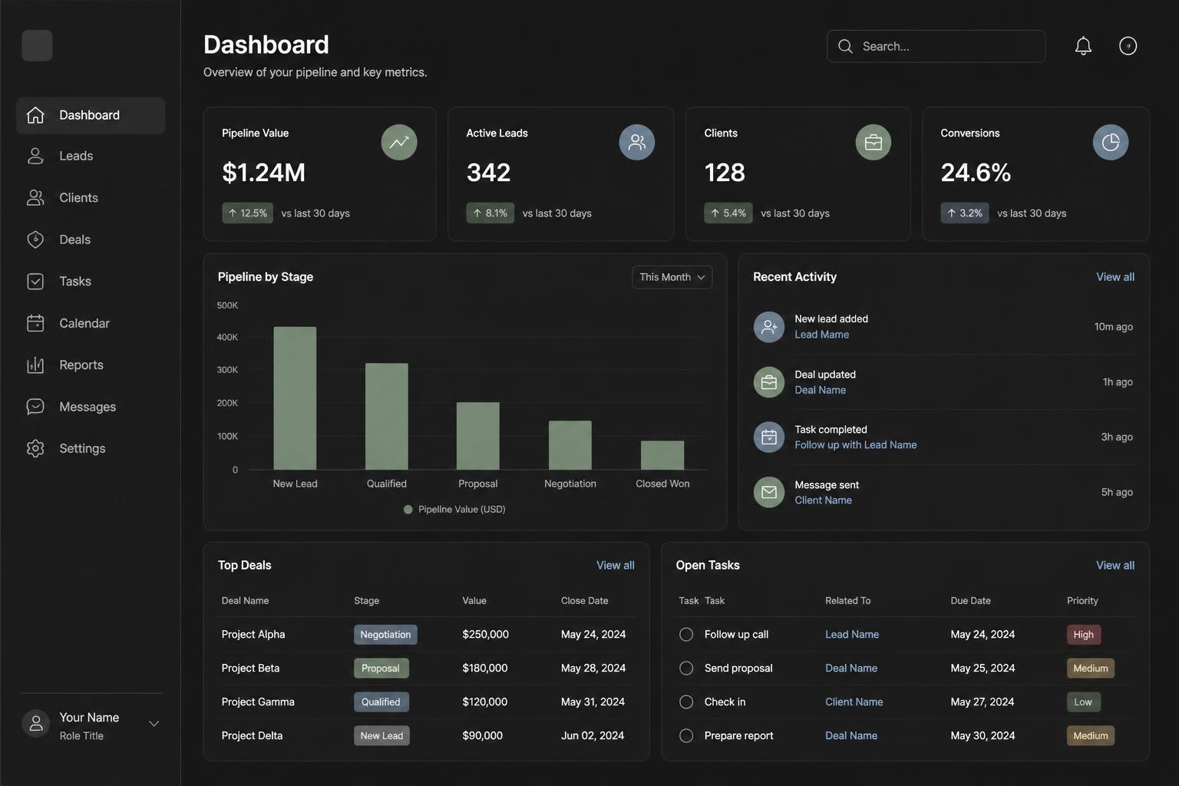Open Follow up with Lead Name link
1179x786 pixels.
coord(855,445)
